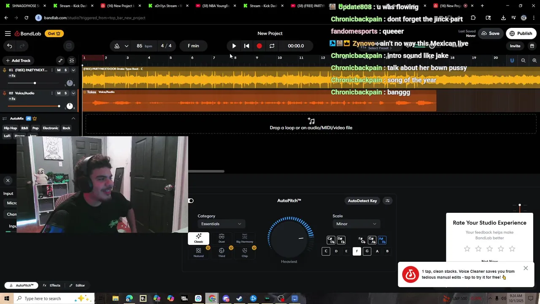Screen dimensions: 540x304
Task: Select Hip Hop AutoMix genre
Action: click(x=10, y=128)
